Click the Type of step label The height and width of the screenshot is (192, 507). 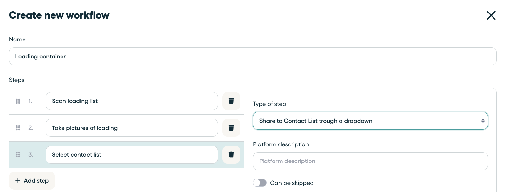click(269, 104)
